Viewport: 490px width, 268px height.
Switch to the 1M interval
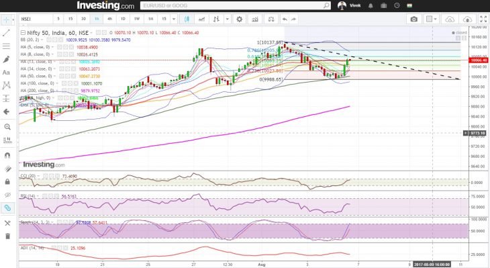pos(150,19)
